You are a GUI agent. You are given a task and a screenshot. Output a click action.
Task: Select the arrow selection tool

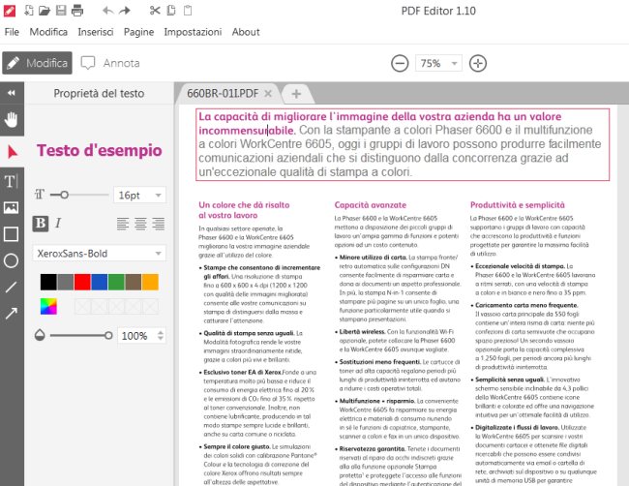pos(12,152)
